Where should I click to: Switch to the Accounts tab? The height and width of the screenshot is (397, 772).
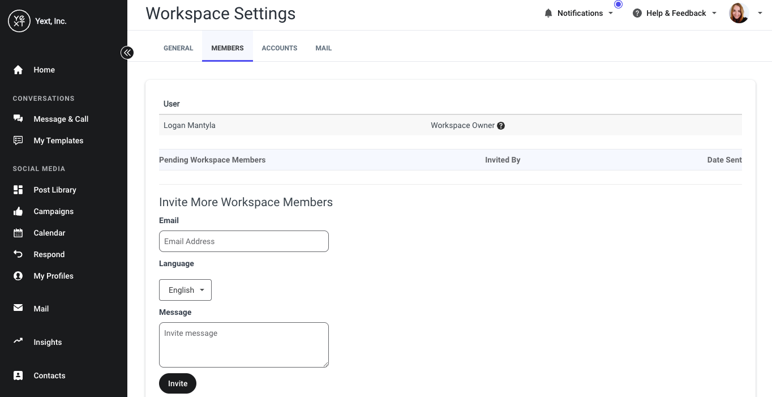pyautogui.click(x=280, y=48)
